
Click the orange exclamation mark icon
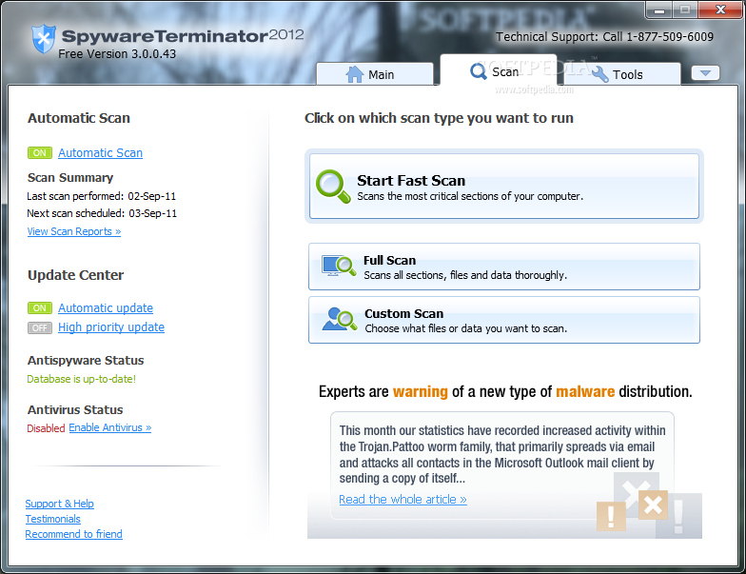click(x=611, y=516)
